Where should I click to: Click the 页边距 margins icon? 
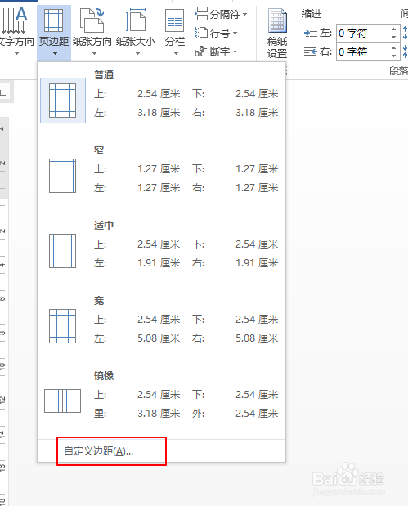[x=54, y=20]
